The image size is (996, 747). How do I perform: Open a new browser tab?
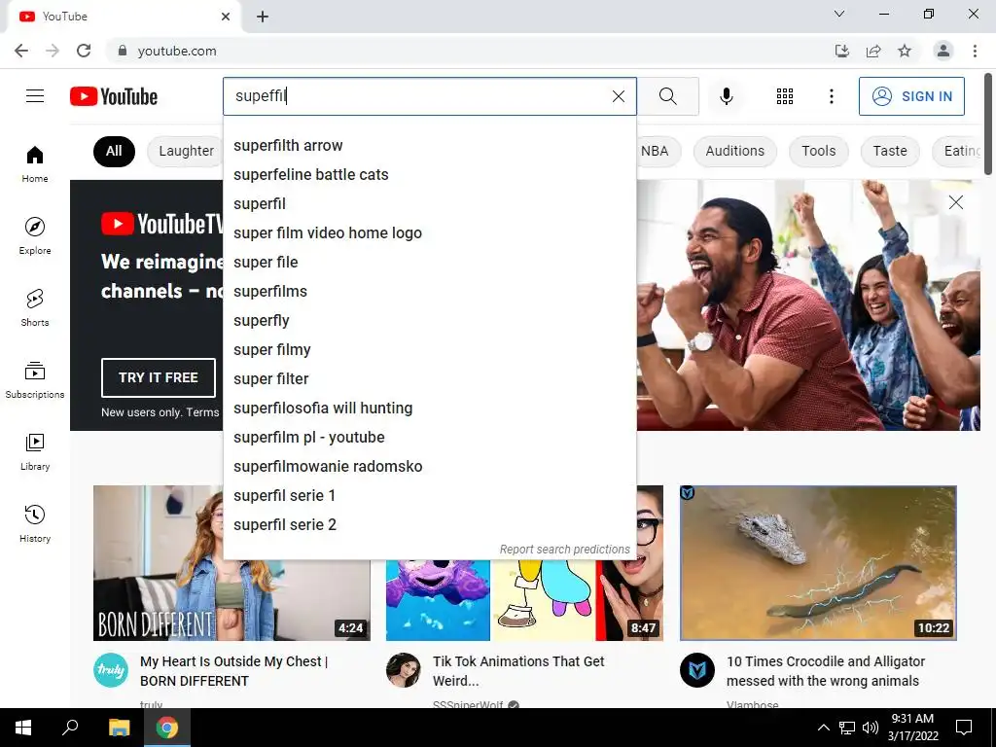point(263,17)
